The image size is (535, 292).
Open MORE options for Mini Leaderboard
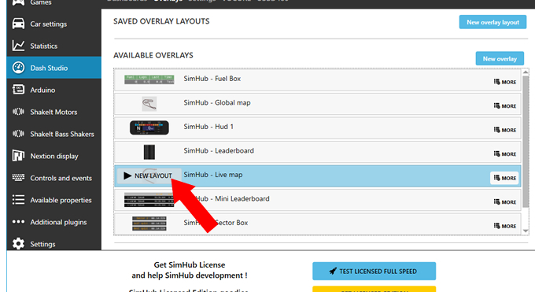click(505, 201)
